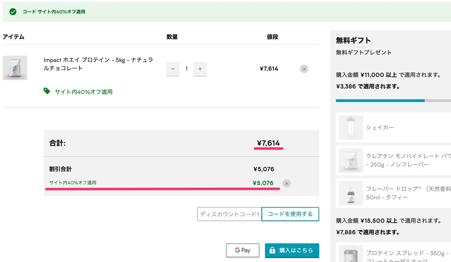Select the シェイカー free gift thumbnail
The width and height of the screenshot is (451, 262).
351,127
